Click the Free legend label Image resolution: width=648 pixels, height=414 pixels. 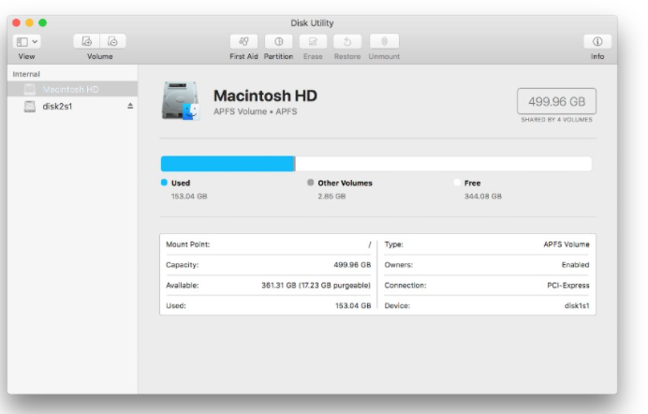click(472, 183)
